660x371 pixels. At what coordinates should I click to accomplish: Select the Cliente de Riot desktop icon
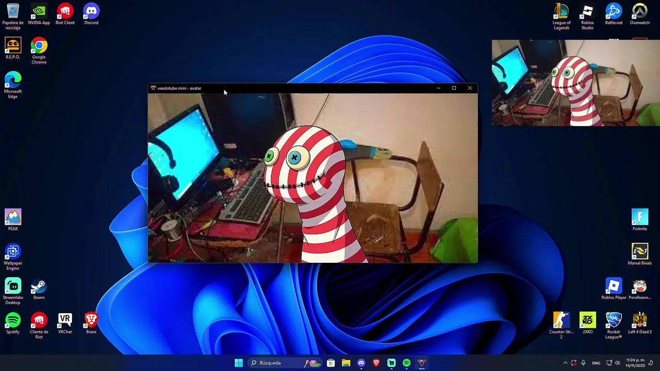(x=39, y=326)
